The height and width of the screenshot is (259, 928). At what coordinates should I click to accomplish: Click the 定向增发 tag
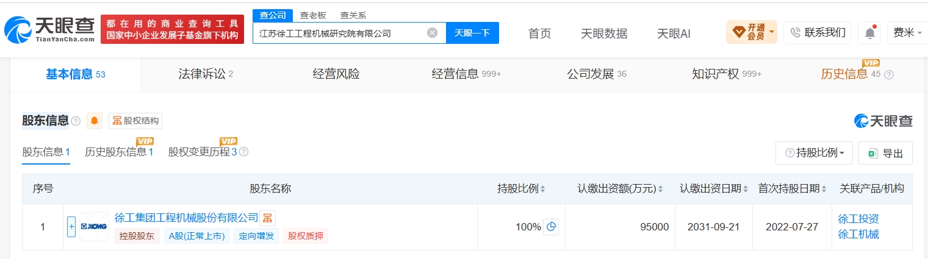click(x=256, y=236)
